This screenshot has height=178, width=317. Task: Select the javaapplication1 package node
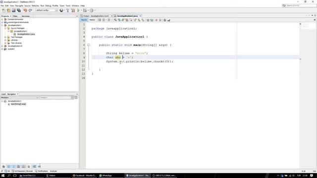(x=20, y=31)
